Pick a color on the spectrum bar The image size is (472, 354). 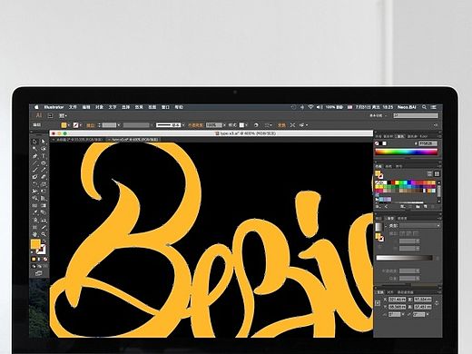407,152
